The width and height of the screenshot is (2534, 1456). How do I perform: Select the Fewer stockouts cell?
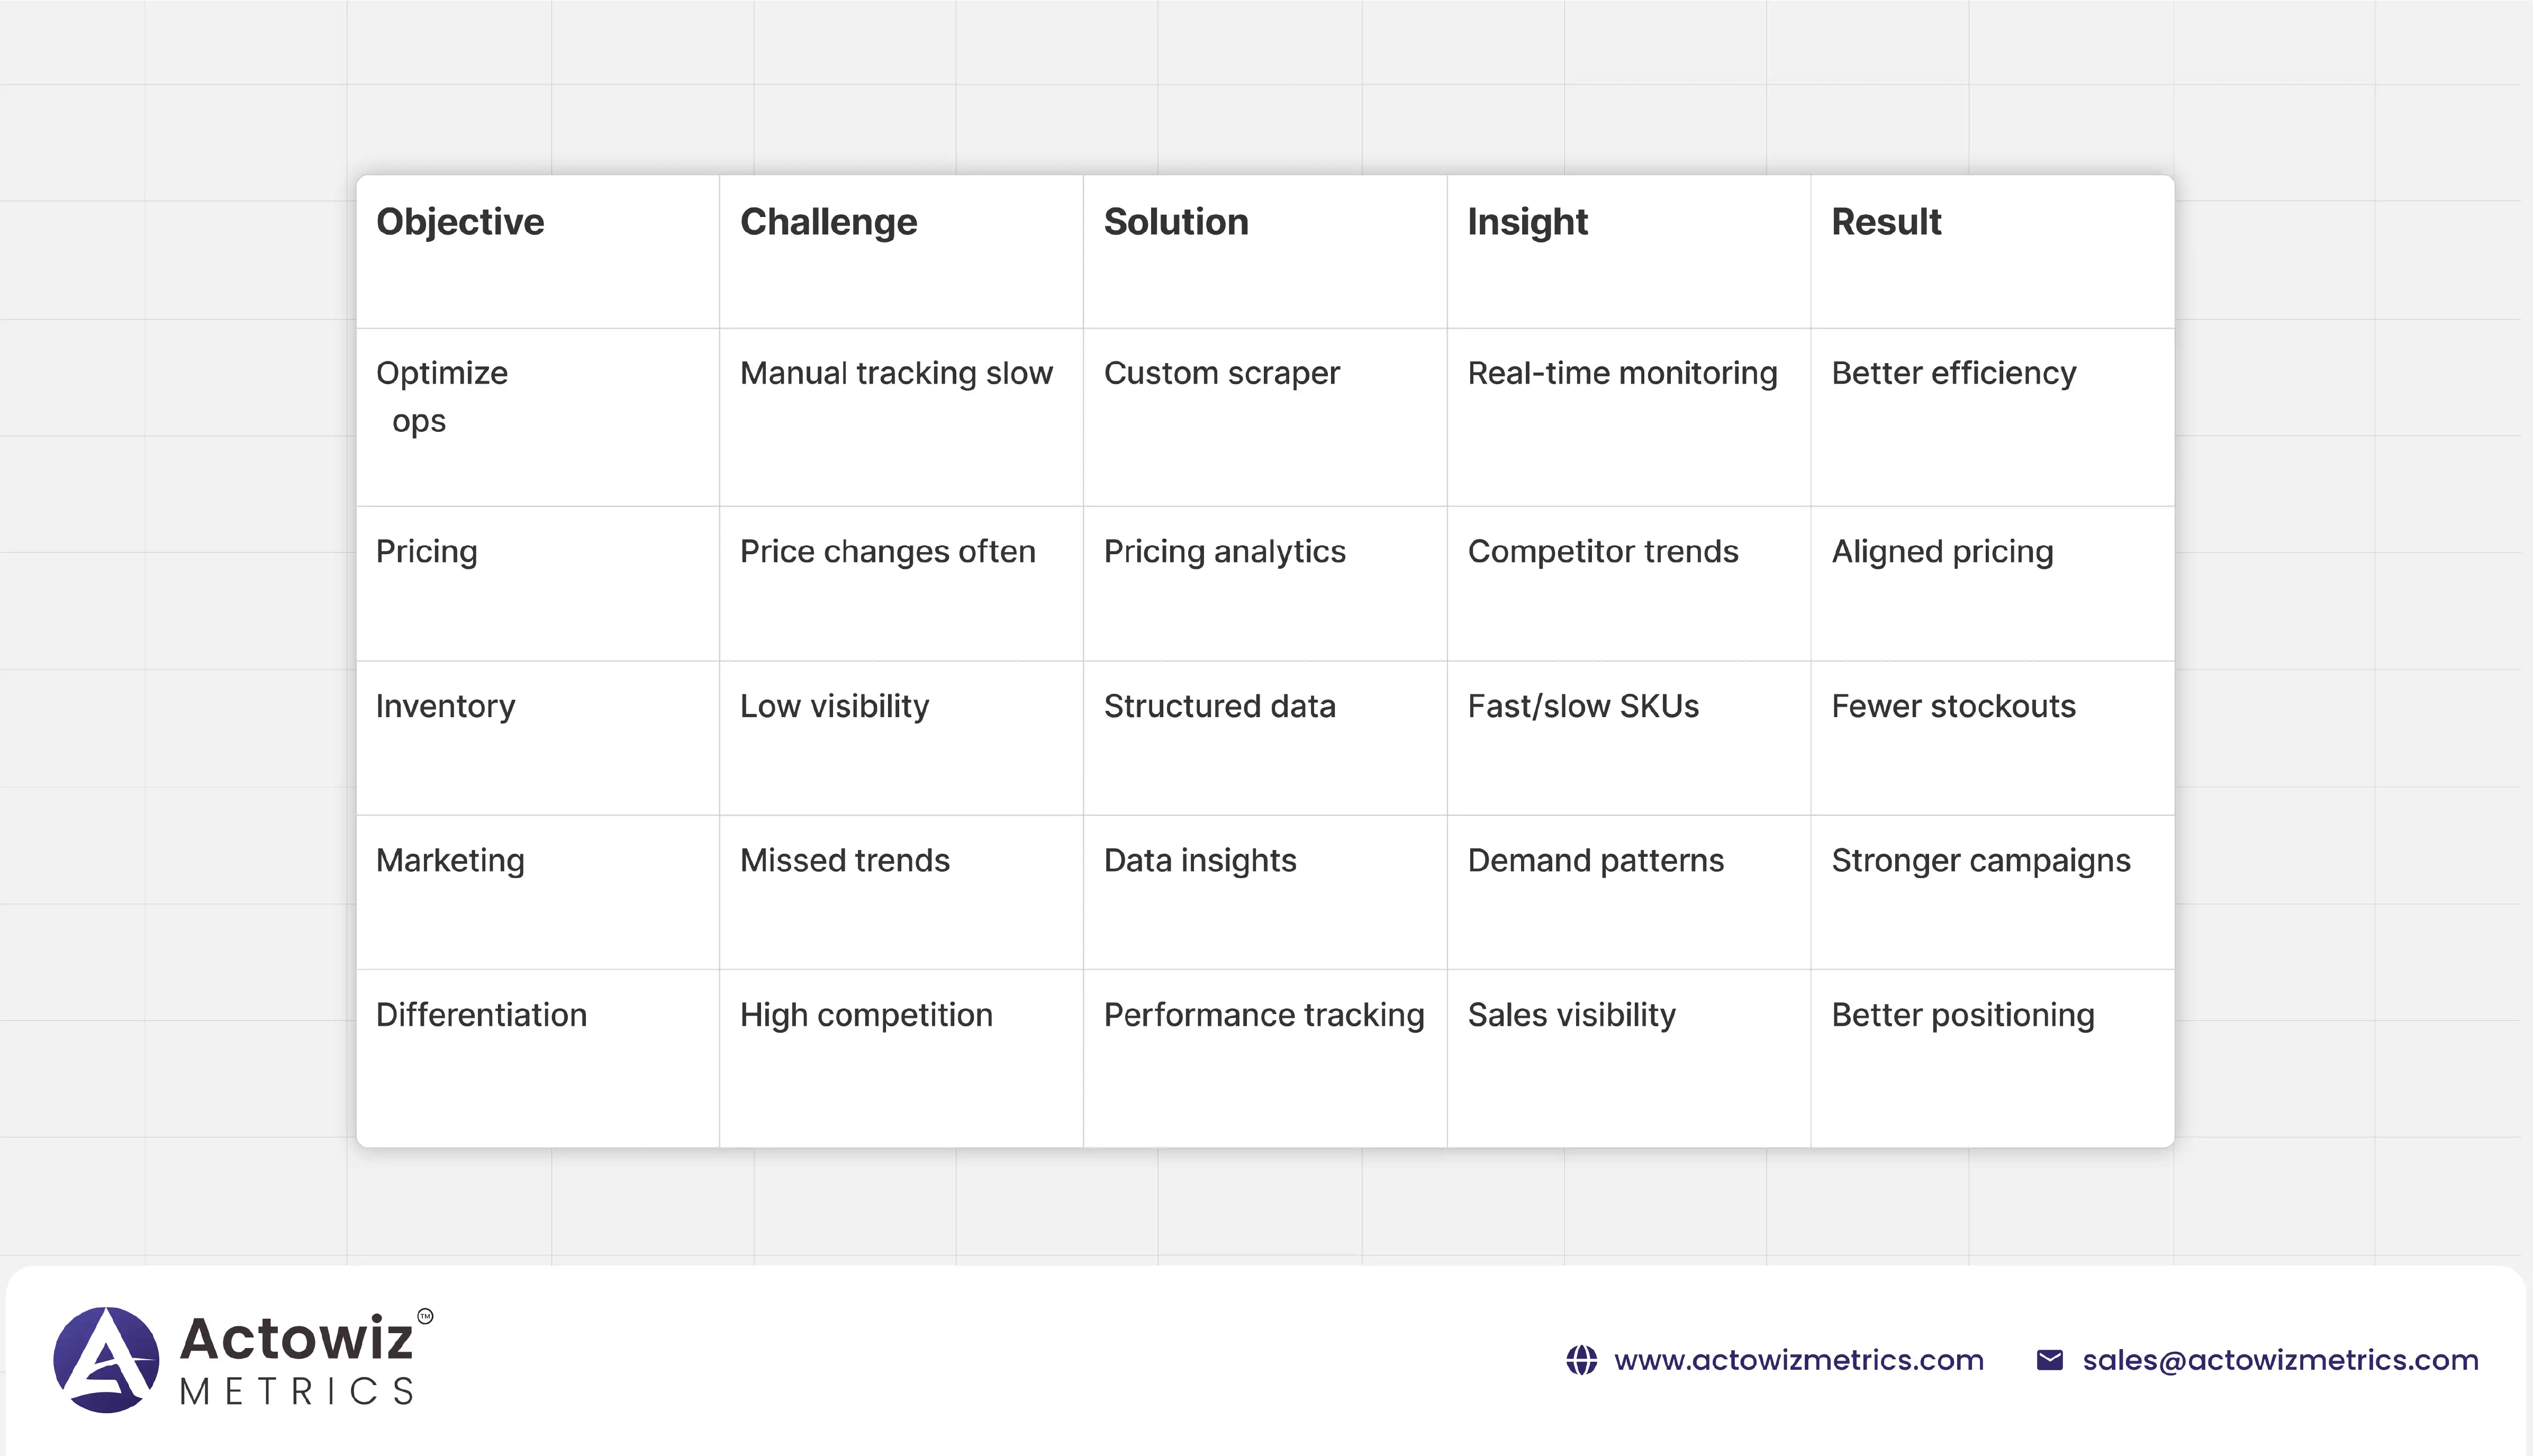[1953, 706]
